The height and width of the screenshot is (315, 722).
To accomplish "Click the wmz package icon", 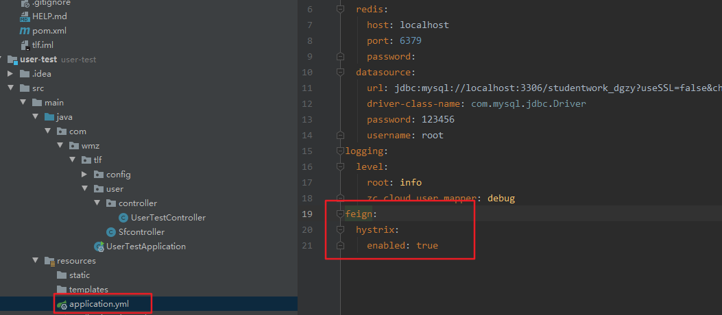I will pyautogui.click(x=74, y=146).
